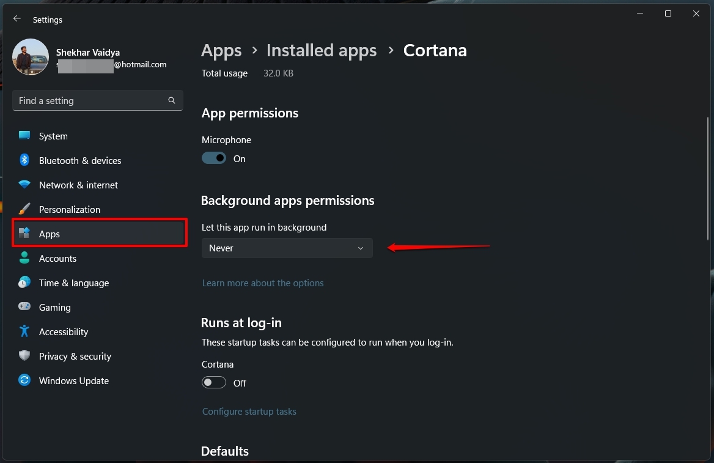
Task: Turn off the Microphone permission toggle
Action: 213,158
